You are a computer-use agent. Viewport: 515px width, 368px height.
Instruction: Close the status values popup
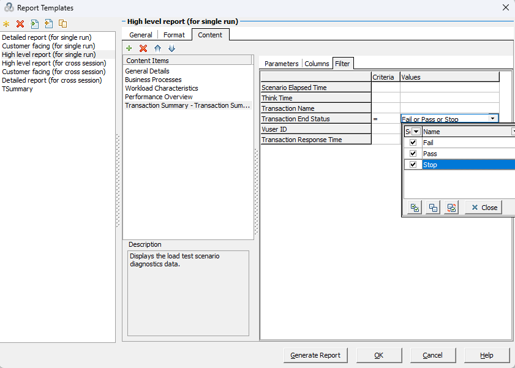[484, 208]
